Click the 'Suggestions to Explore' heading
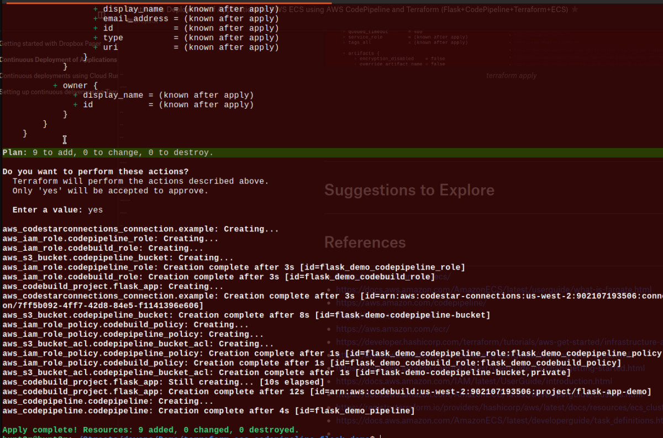663x438 pixels. point(409,191)
